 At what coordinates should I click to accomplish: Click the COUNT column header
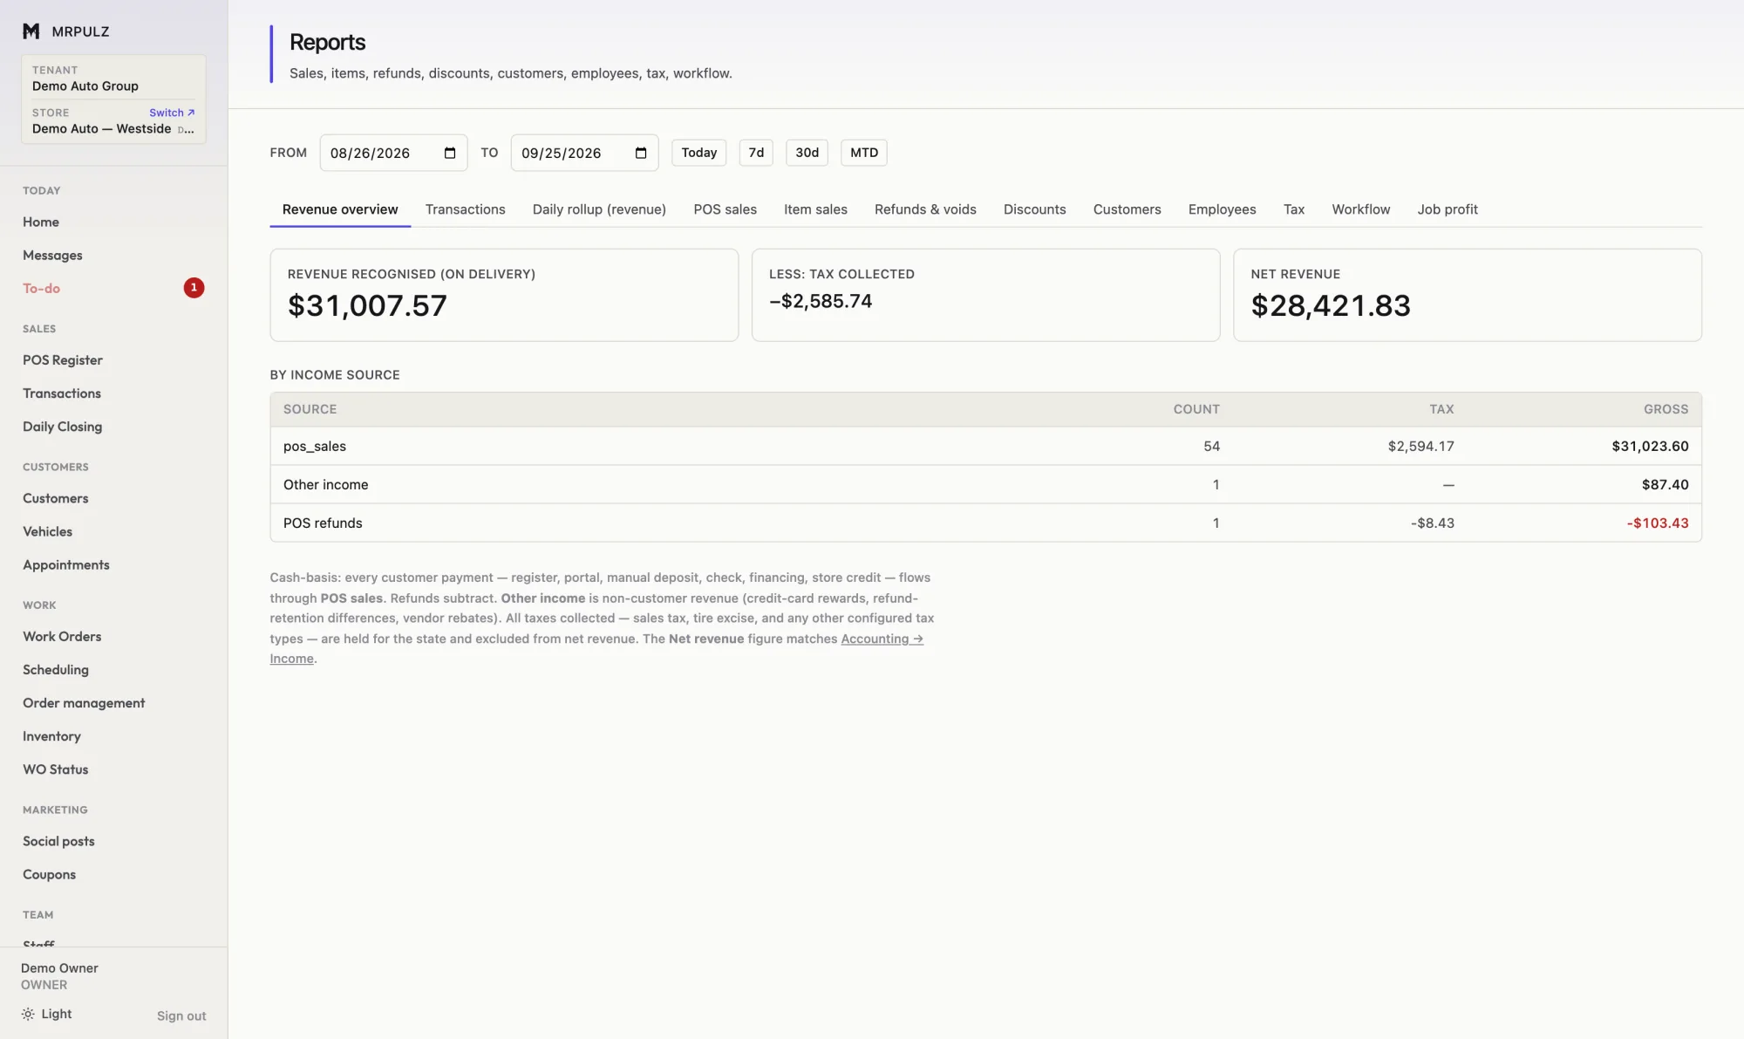tap(1196, 409)
